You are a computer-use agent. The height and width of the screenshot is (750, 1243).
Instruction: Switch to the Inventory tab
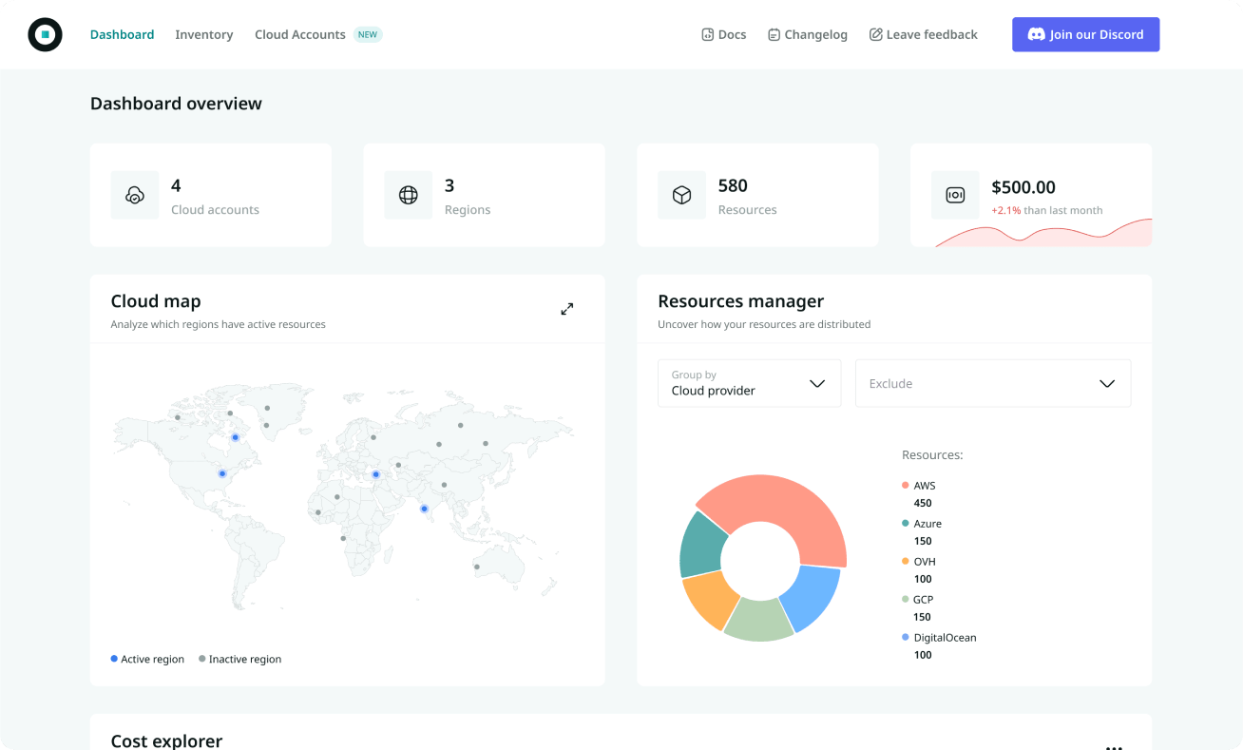click(x=203, y=34)
